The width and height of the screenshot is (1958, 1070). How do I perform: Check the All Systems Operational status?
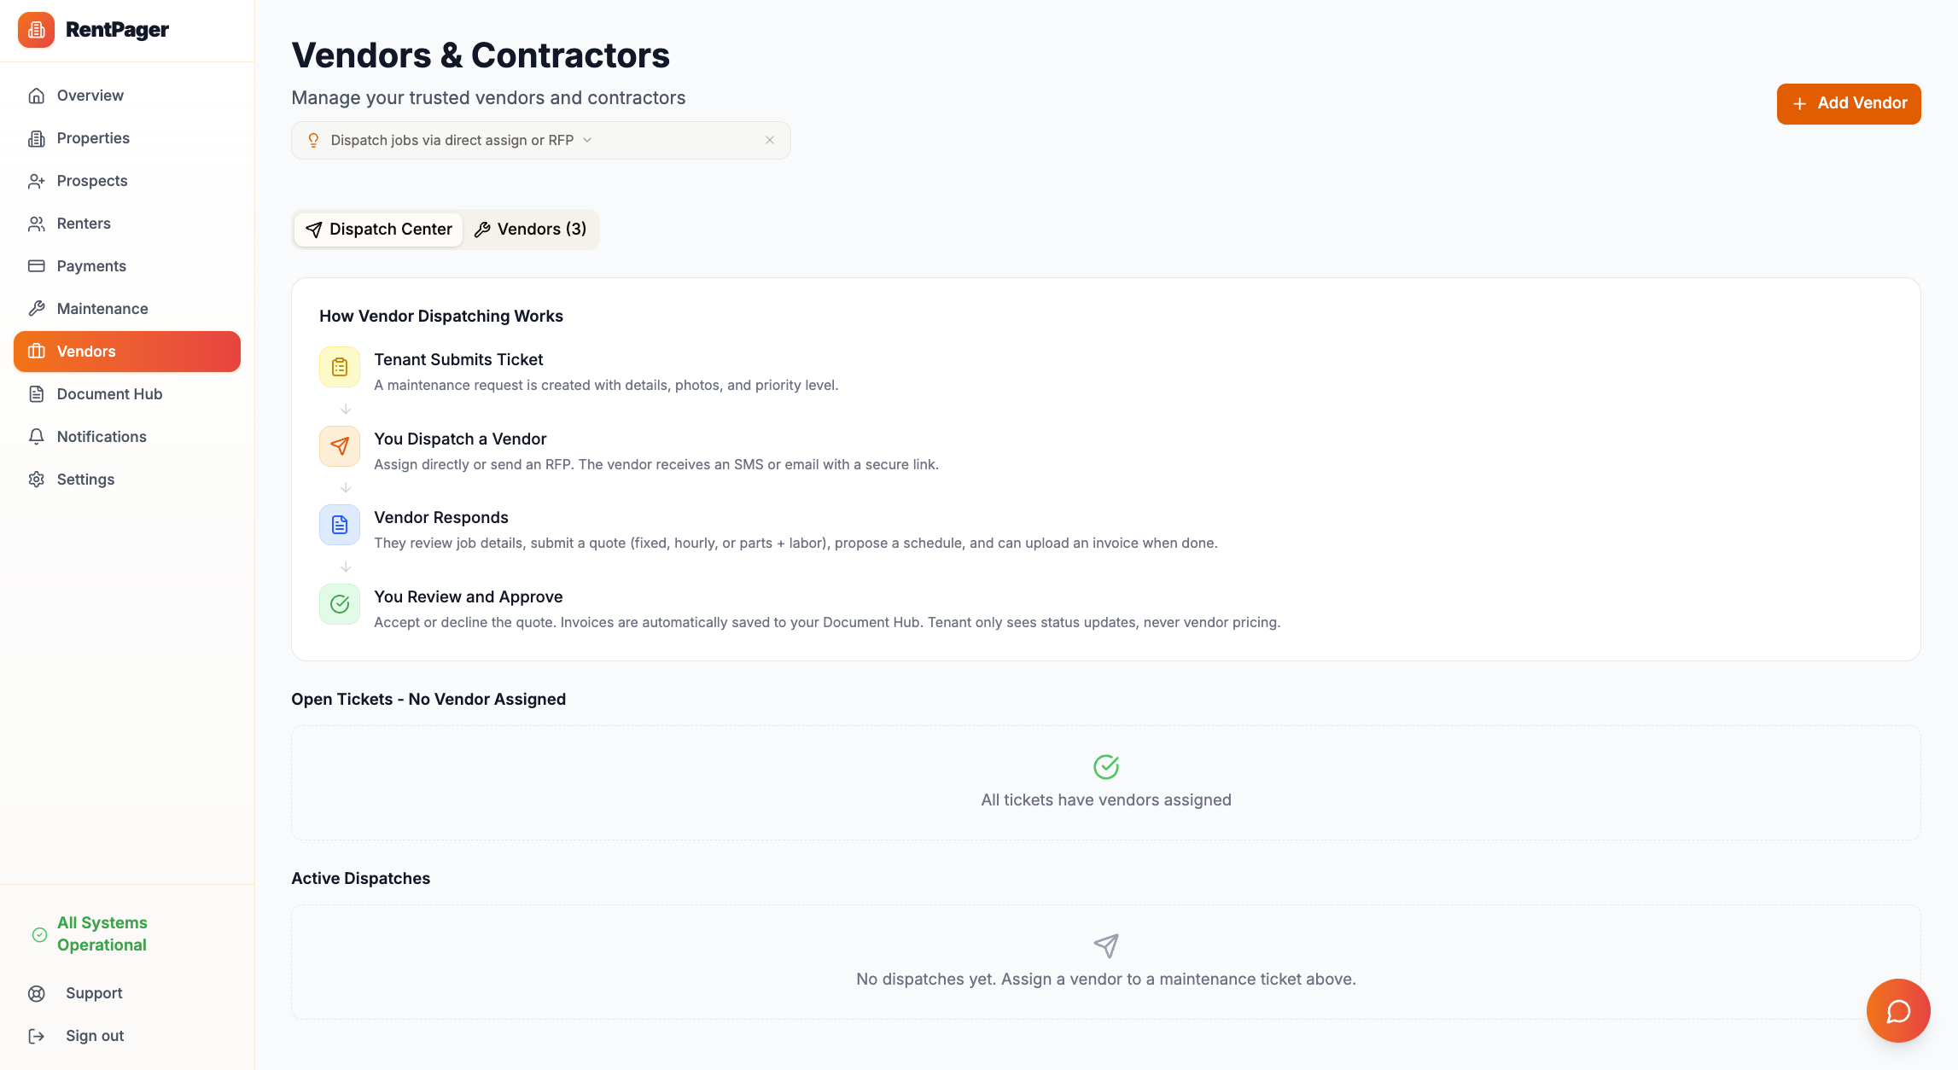coord(102,933)
